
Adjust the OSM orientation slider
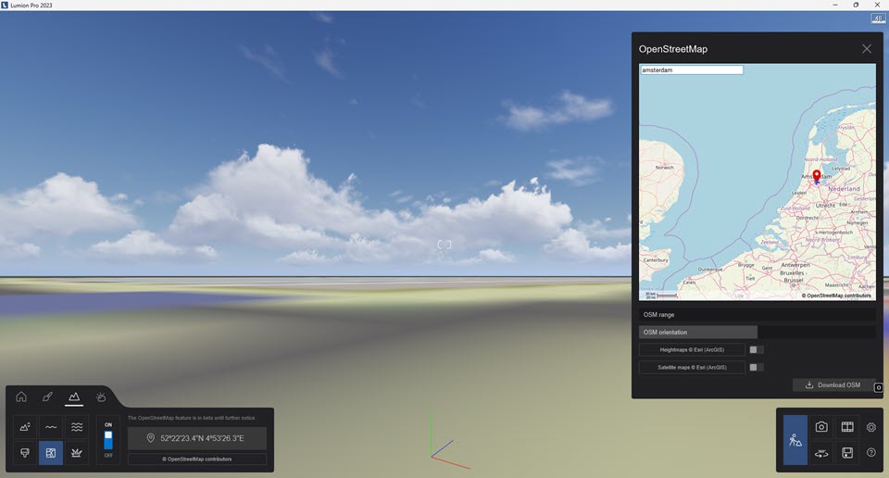tap(758, 332)
